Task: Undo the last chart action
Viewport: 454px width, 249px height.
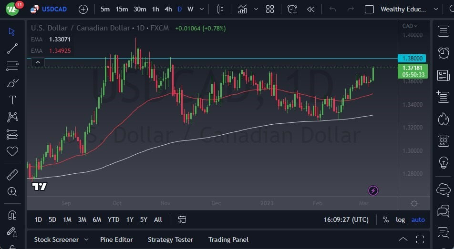Action: click(x=333, y=9)
